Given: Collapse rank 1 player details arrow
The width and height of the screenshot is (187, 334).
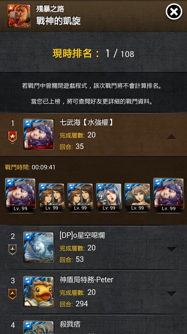Looking at the screenshot, I should pyautogui.click(x=172, y=137).
